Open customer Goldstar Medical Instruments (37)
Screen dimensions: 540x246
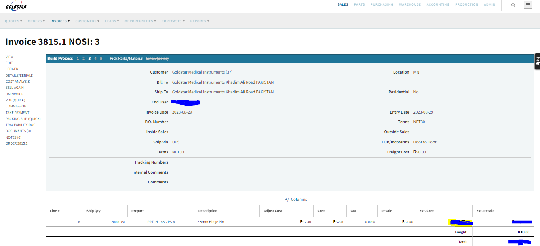tap(202, 72)
